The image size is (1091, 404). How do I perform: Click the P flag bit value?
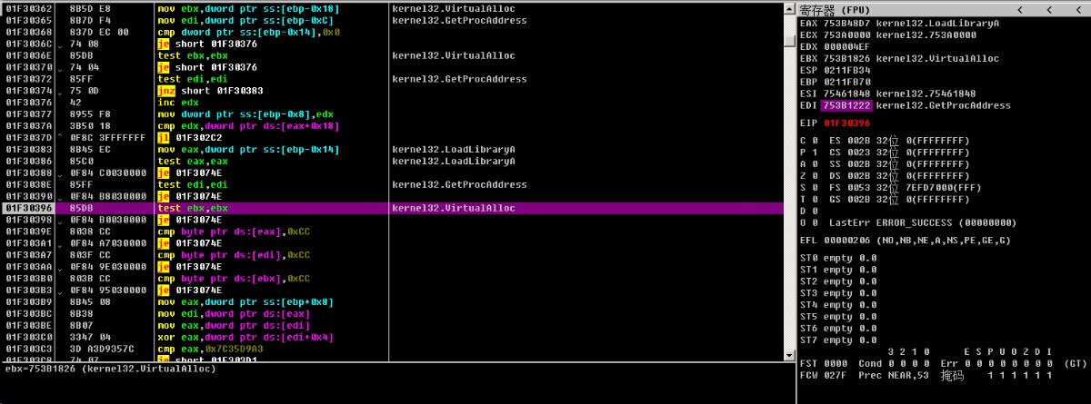coord(815,153)
